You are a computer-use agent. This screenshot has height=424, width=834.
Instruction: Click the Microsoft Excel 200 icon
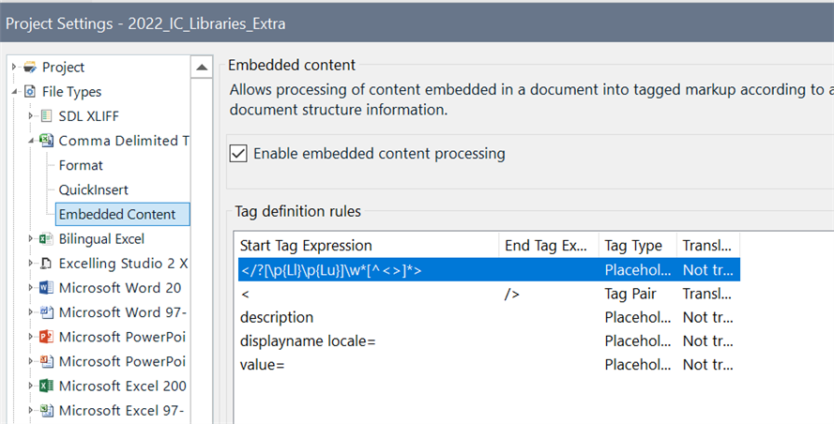click(x=47, y=386)
